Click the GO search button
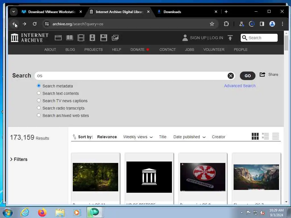 [248, 76]
